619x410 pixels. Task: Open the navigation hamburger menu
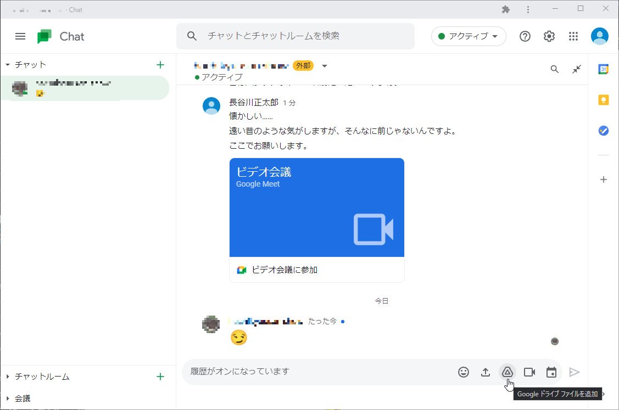[x=20, y=36]
